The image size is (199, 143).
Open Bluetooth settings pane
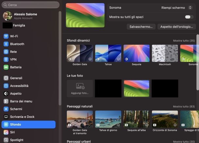(28, 44)
